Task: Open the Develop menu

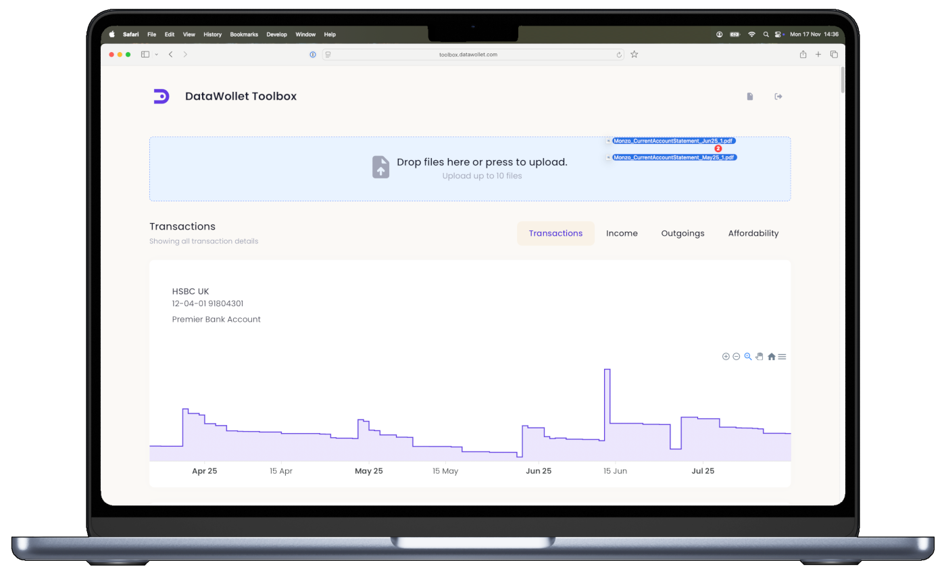Action: coord(276,34)
